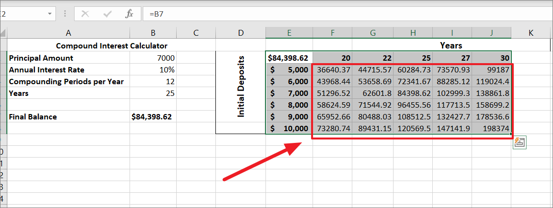The width and height of the screenshot is (553, 208).
Task: Select column C header
Action: pos(196,33)
